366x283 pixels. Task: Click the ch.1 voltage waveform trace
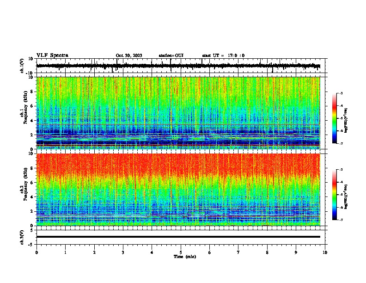178,66
